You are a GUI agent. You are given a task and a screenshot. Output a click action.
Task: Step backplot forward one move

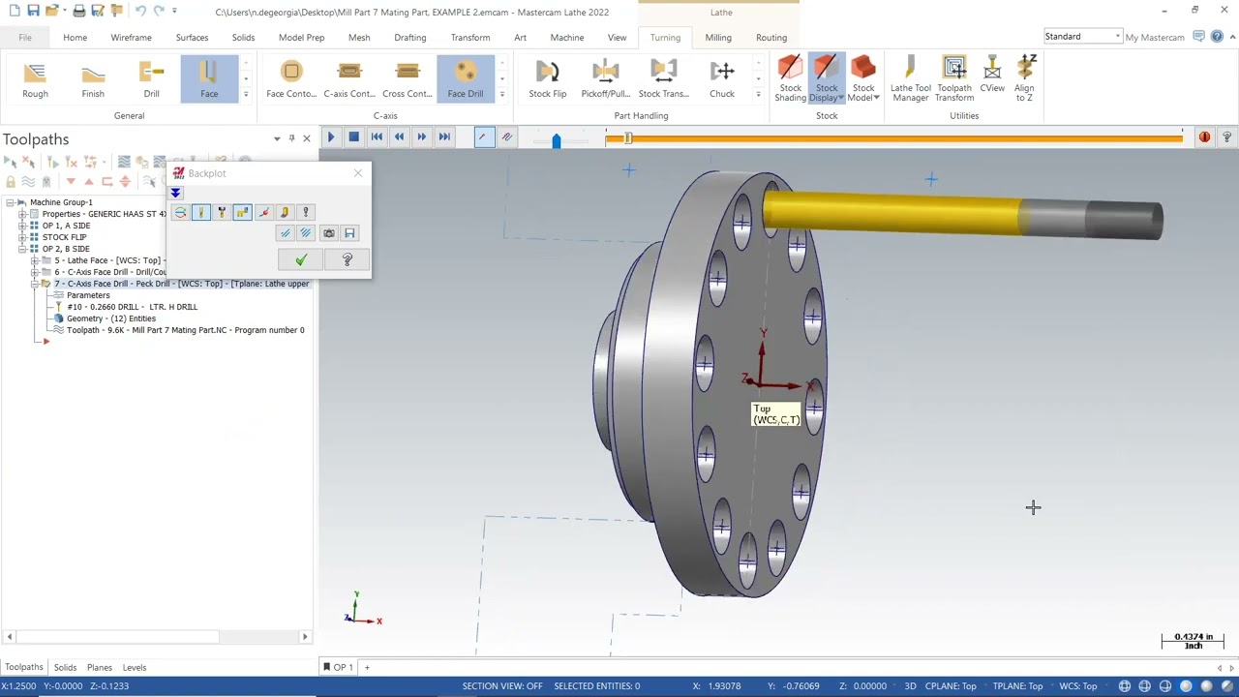[421, 137]
